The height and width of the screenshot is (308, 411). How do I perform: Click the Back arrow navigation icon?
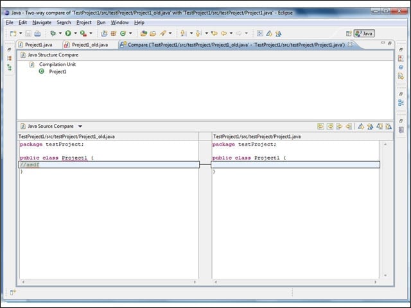[x=223, y=33]
